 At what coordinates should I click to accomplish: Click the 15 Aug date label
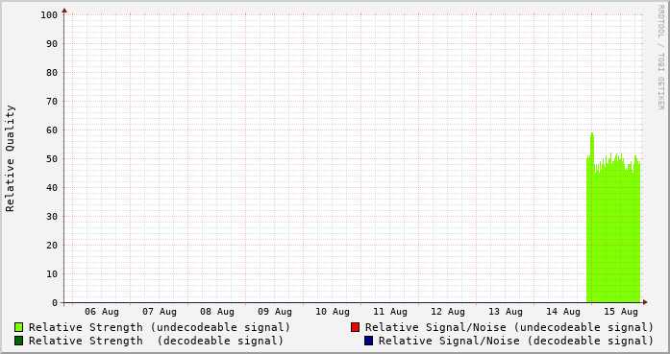pyautogui.click(x=621, y=312)
